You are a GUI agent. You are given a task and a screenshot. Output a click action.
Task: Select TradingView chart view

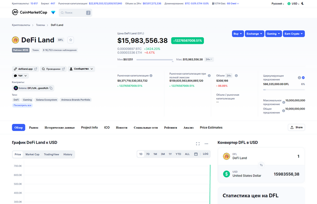point(51,154)
